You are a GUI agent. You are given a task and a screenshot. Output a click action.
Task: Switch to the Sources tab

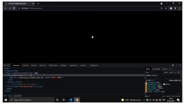click(34, 65)
